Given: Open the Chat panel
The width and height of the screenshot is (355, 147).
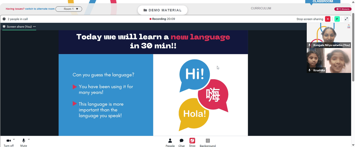Looking at the screenshot, I should coord(181,143).
